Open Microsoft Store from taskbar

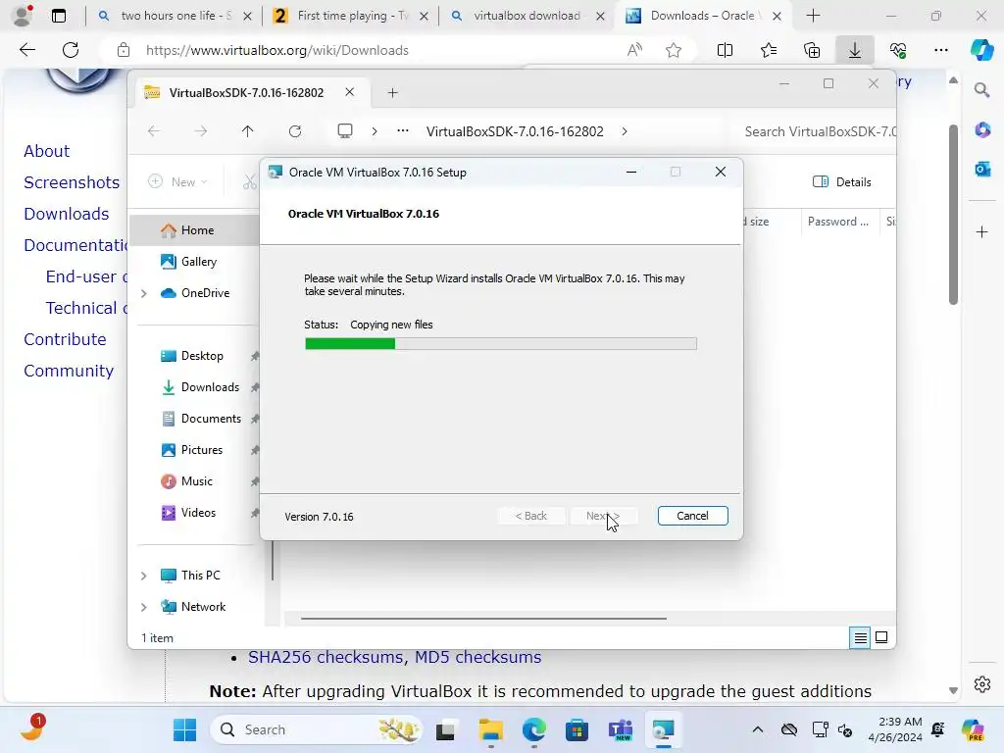coord(577,729)
